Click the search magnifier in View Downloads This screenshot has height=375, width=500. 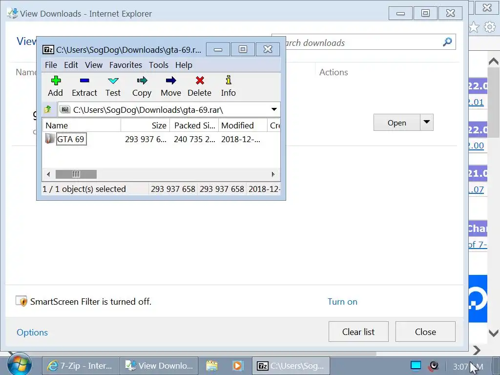pos(447,42)
